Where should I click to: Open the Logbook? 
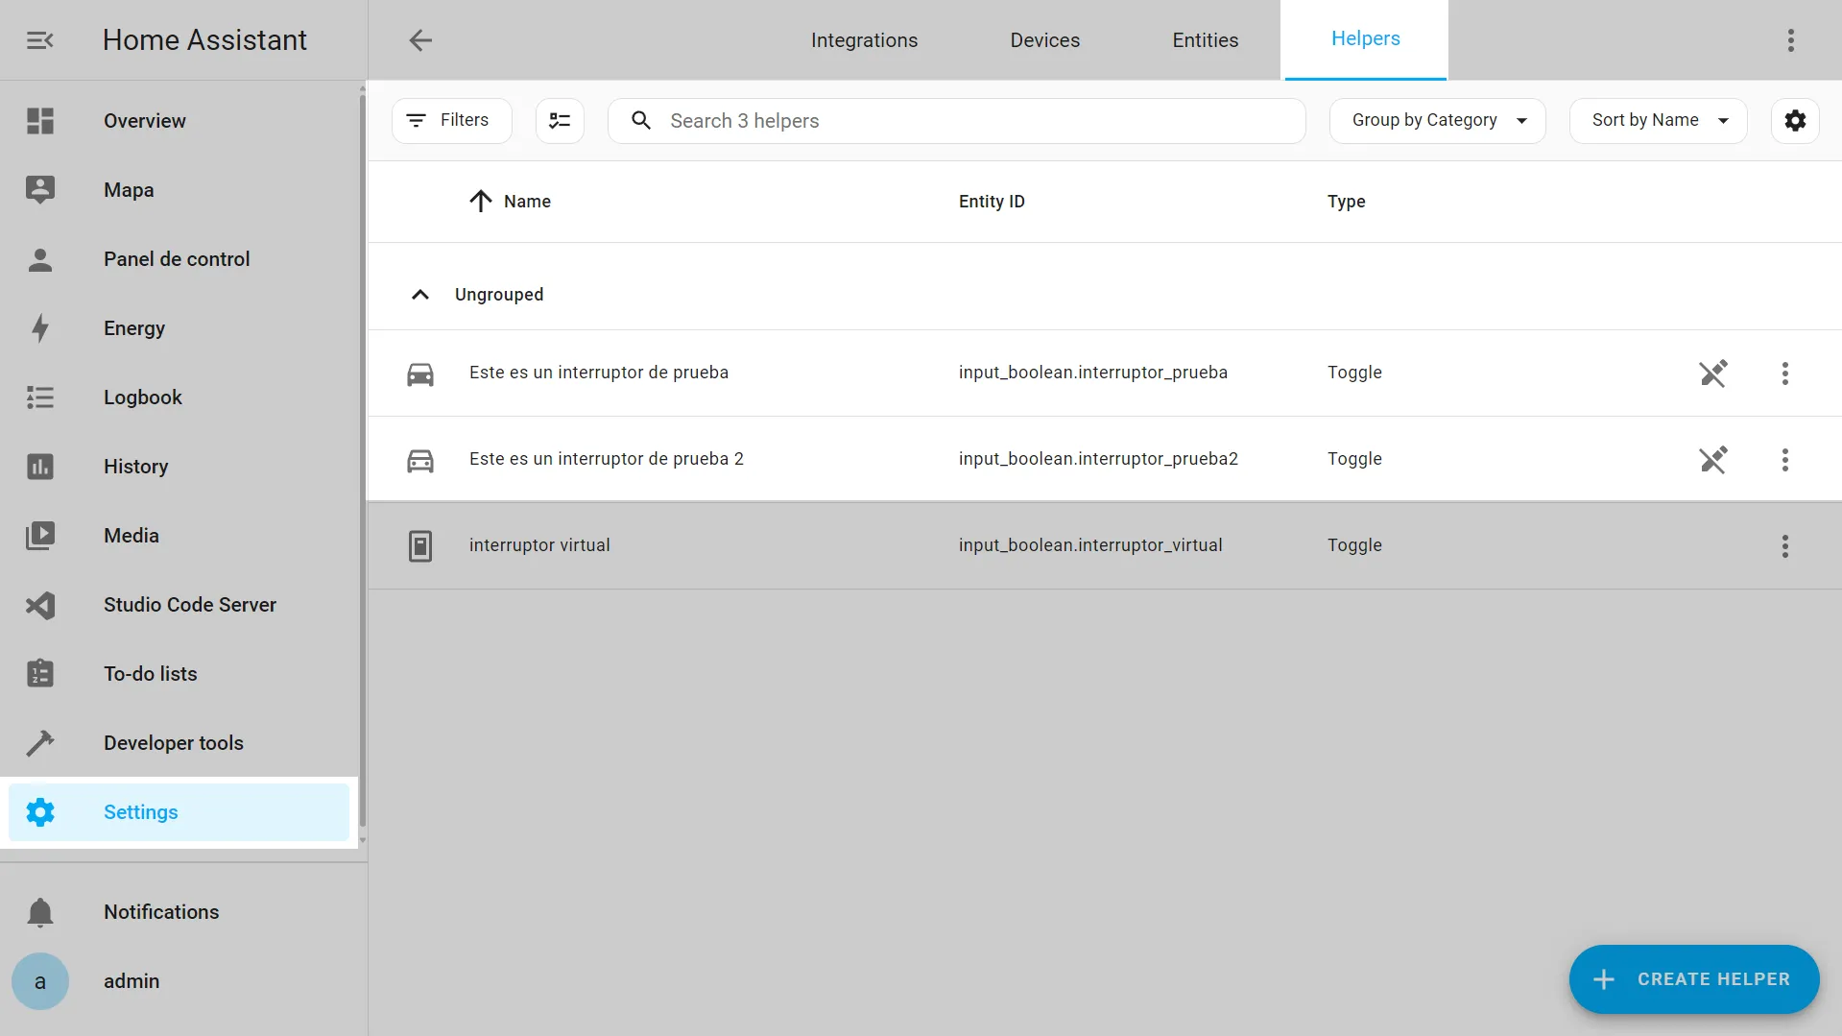tap(179, 398)
